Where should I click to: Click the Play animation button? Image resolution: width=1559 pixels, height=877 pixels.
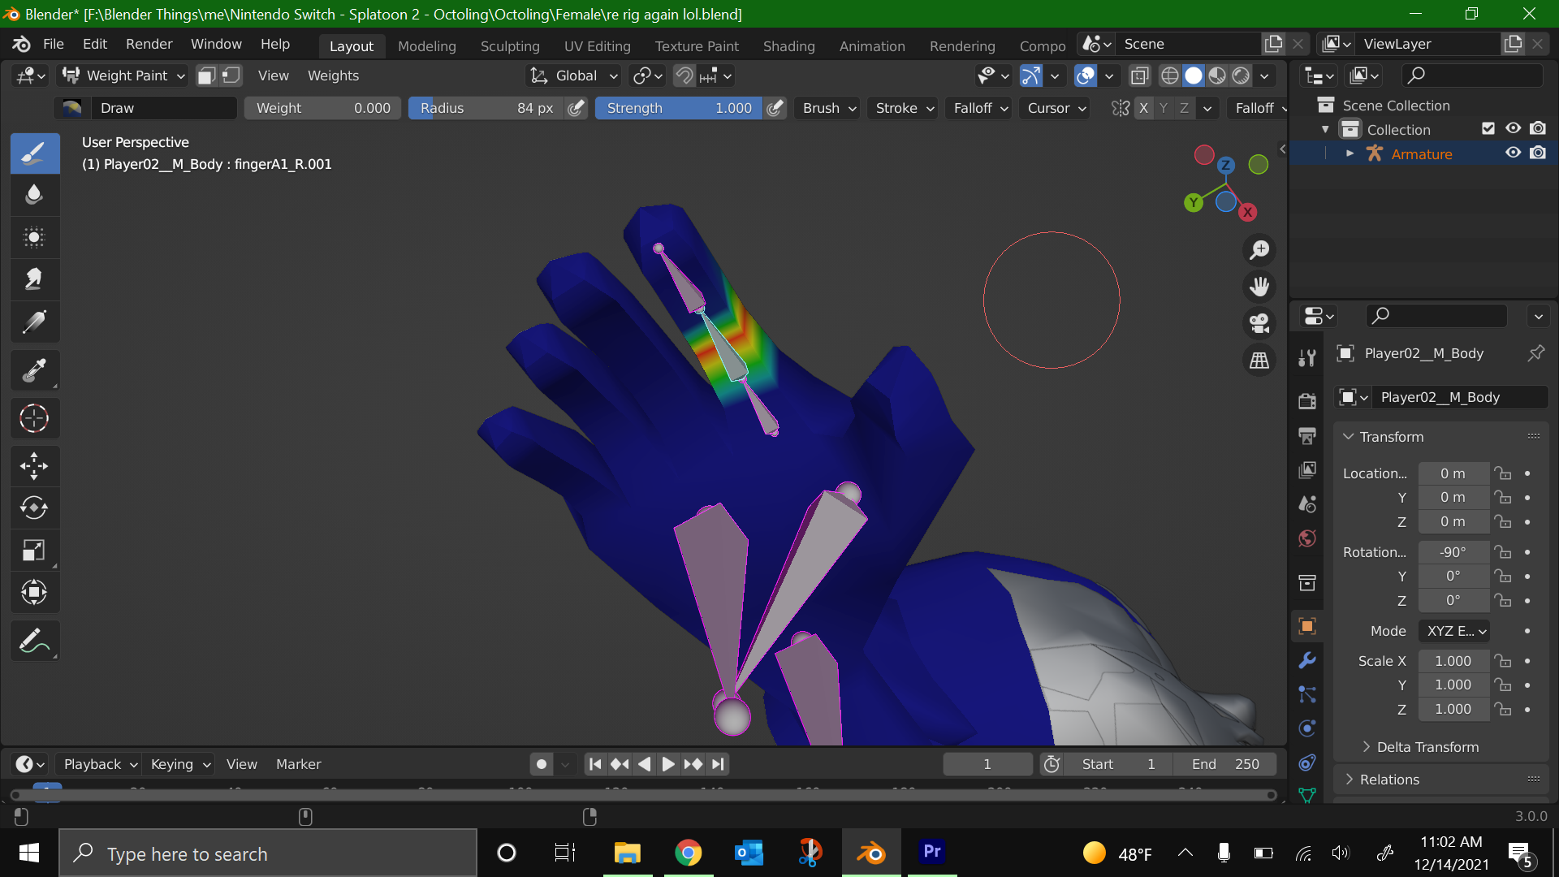tap(667, 764)
